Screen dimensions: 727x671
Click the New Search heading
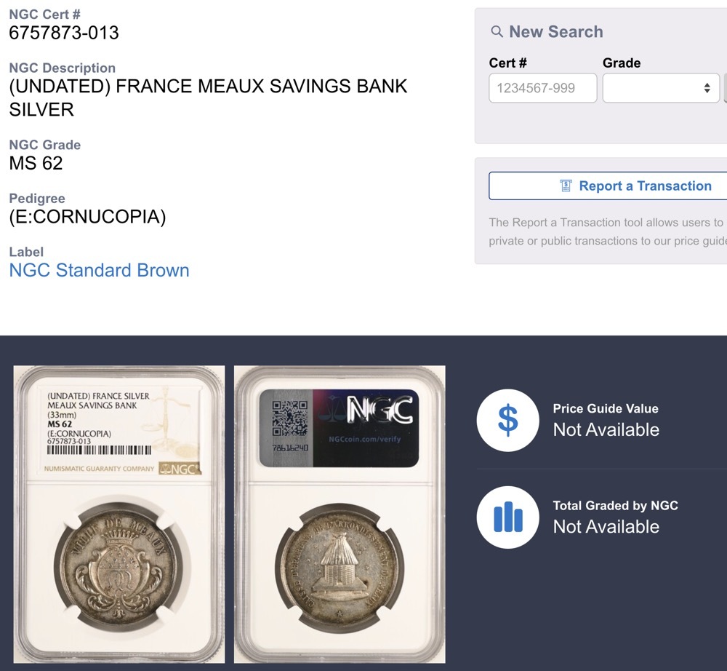[x=556, y=31]
